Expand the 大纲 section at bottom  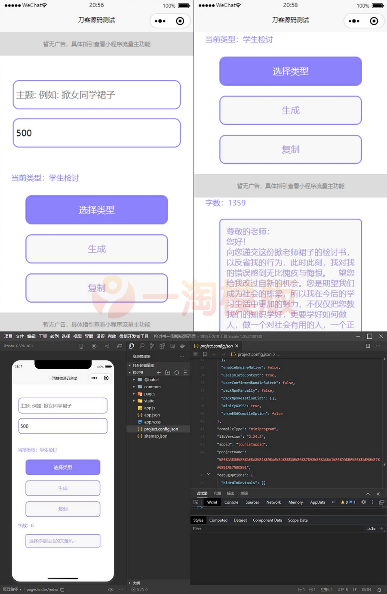point(135,583)
